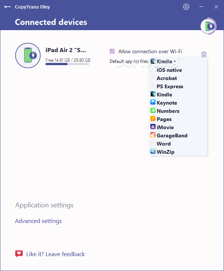The height and width of the screenshot is (271, 224).
Task: Toggle Allow connection over Wi-Fi checkbox
Action: [x=112, y=51]
